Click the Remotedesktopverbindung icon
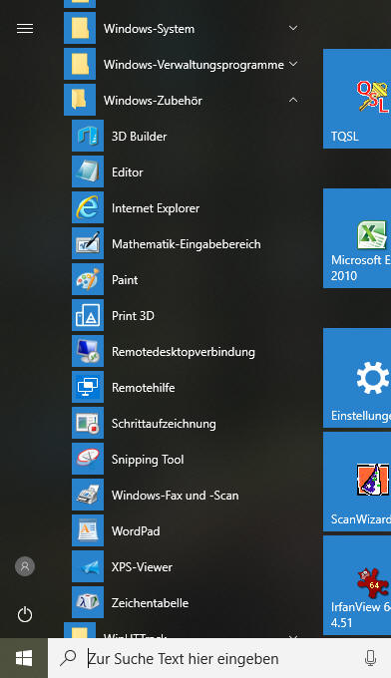This screenshot has width=391, height=678. tap(88, 352)
